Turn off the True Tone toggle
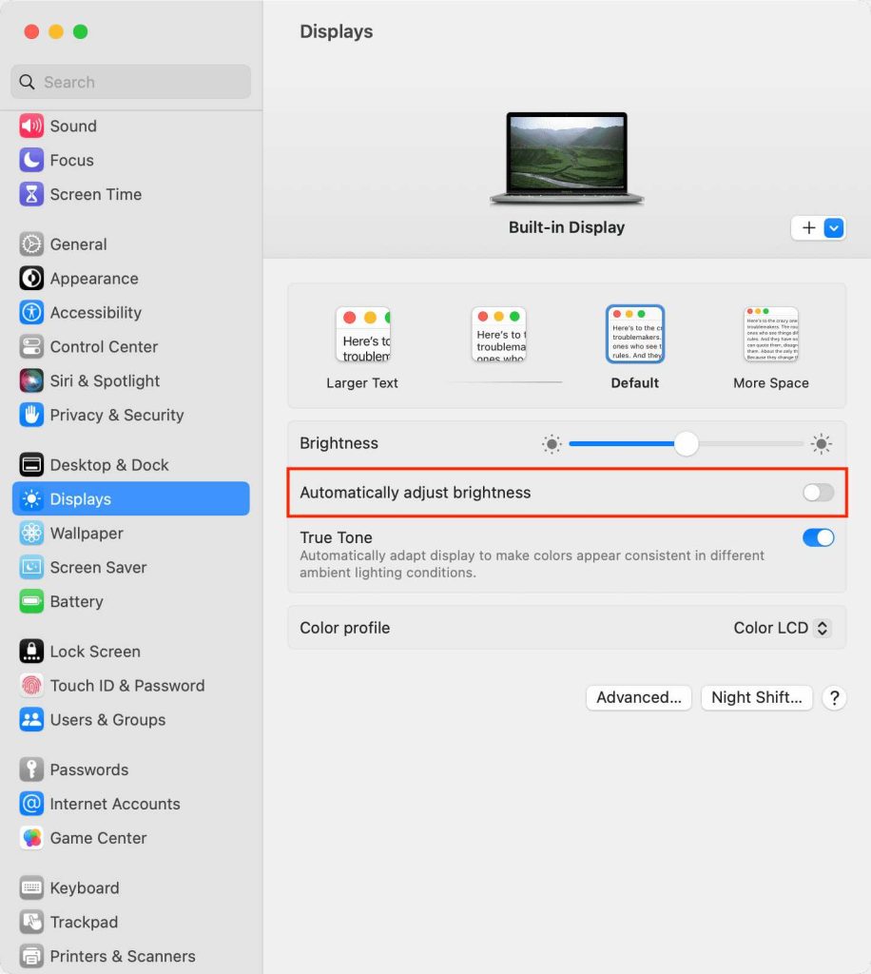871x974 pixels. point(818,537)
